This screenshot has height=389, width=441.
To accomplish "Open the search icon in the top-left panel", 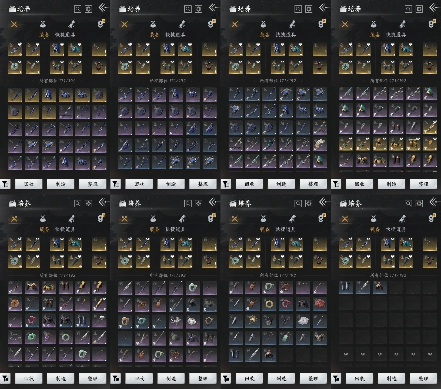I will point(78,9).
